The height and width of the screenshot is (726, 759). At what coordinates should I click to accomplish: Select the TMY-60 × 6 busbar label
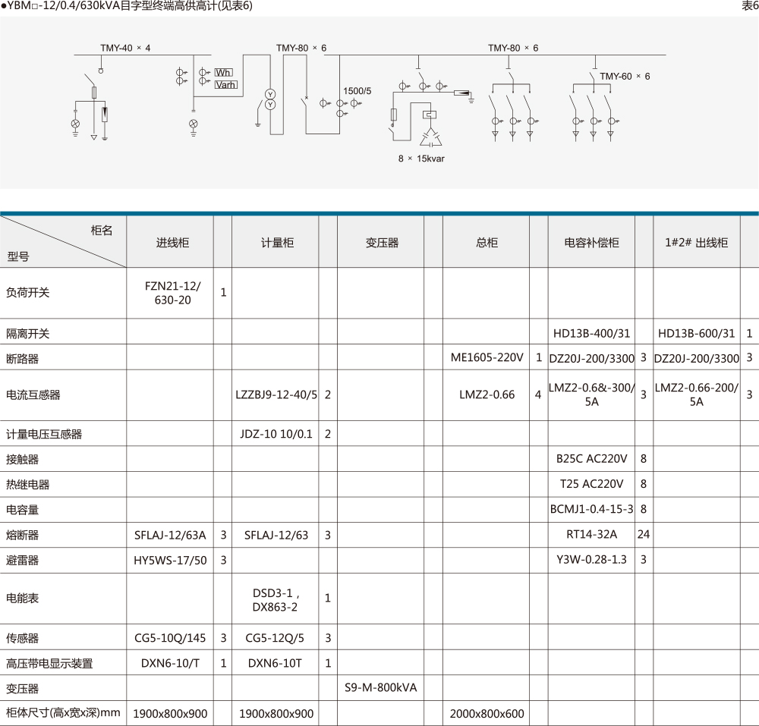(x=625, y=76)
